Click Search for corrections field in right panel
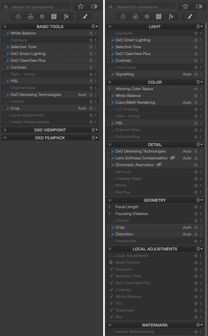 [x=141, y=7]
